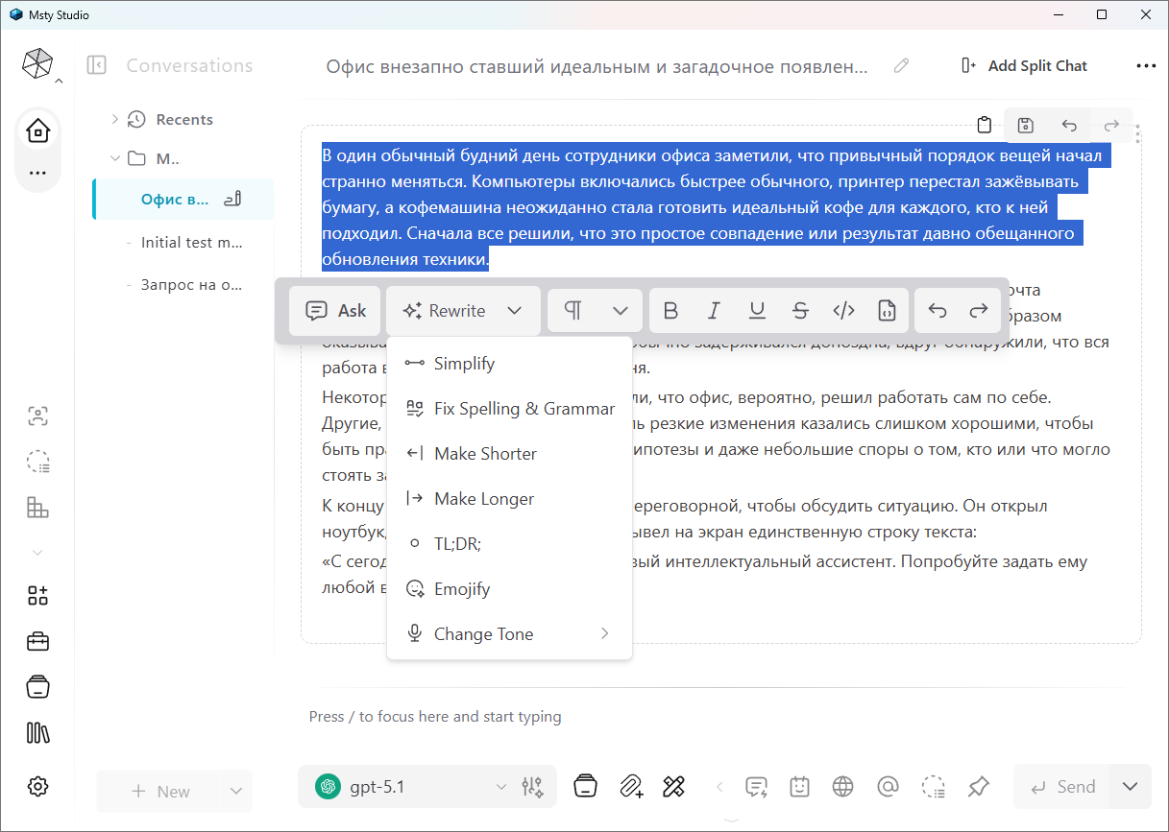Toggle underline formatting on selection
The height and width of the screenshot is (832, 1169).
[x=757, y=311]
